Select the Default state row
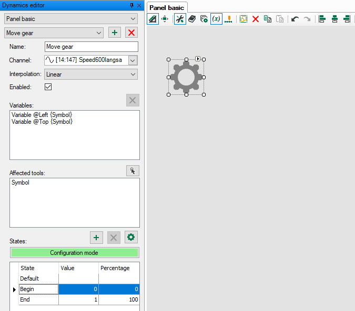The height and width of the screenshot is (311, 355). point(38,278)
